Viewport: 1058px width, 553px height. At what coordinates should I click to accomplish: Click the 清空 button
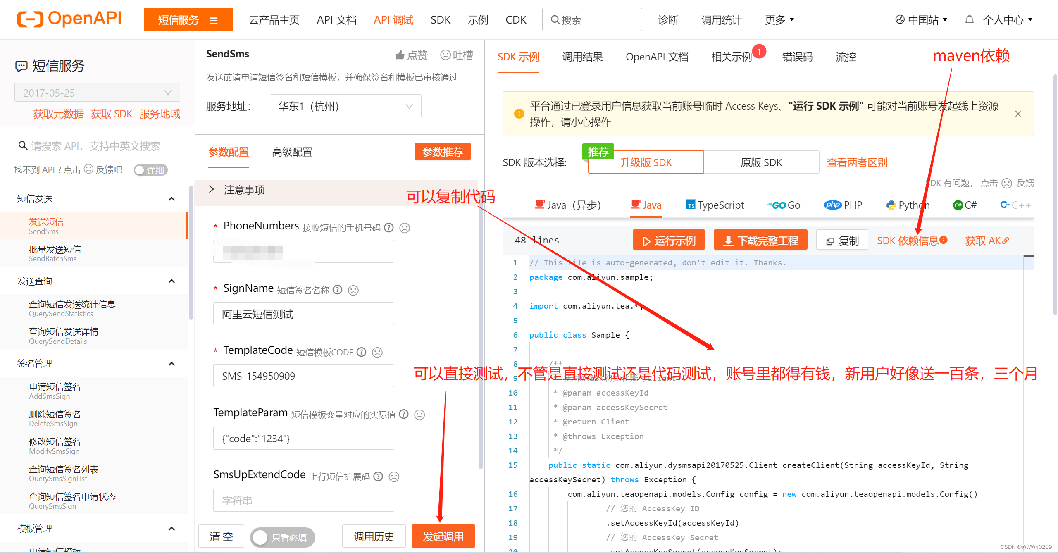(221, 536)
